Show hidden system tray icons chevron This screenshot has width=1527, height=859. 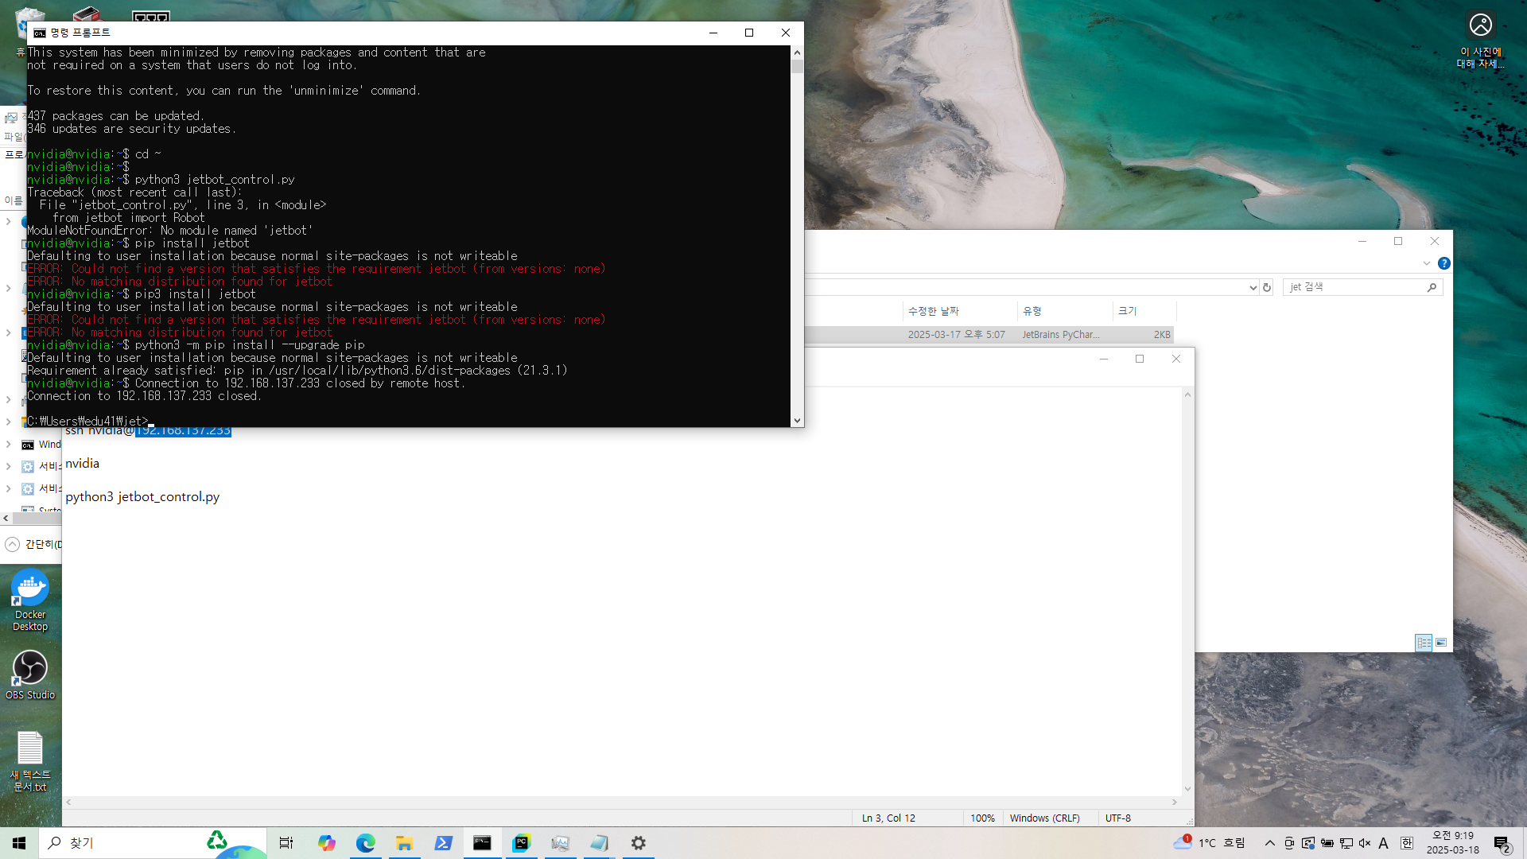coord(1269,843)
